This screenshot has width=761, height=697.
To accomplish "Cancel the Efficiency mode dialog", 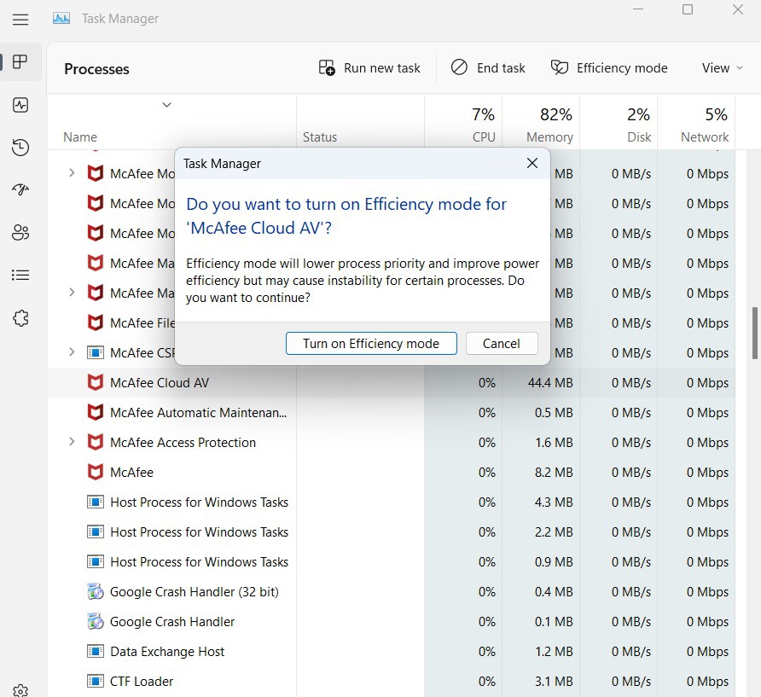I will click(x=502, y=344).
